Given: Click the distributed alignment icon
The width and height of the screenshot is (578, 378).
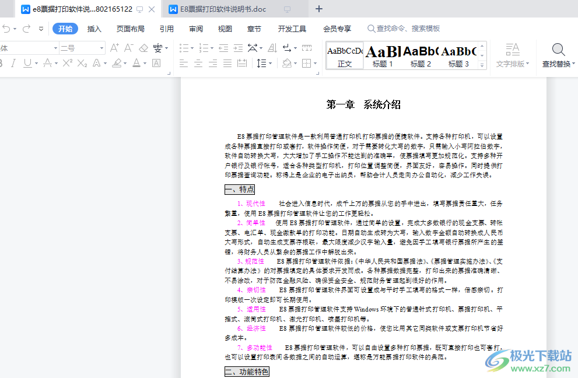Looking at the screenshot, I should pos(242,64).
